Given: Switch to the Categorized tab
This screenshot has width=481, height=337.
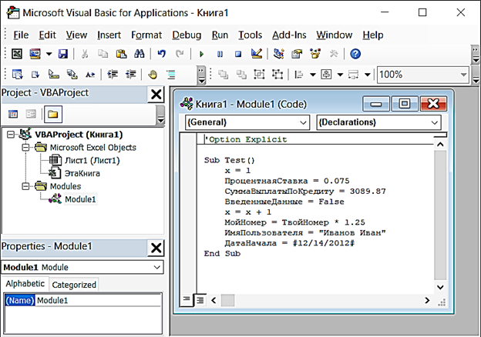Looking at the screenshot, I should pyautogui.click(x=74, y=285).
